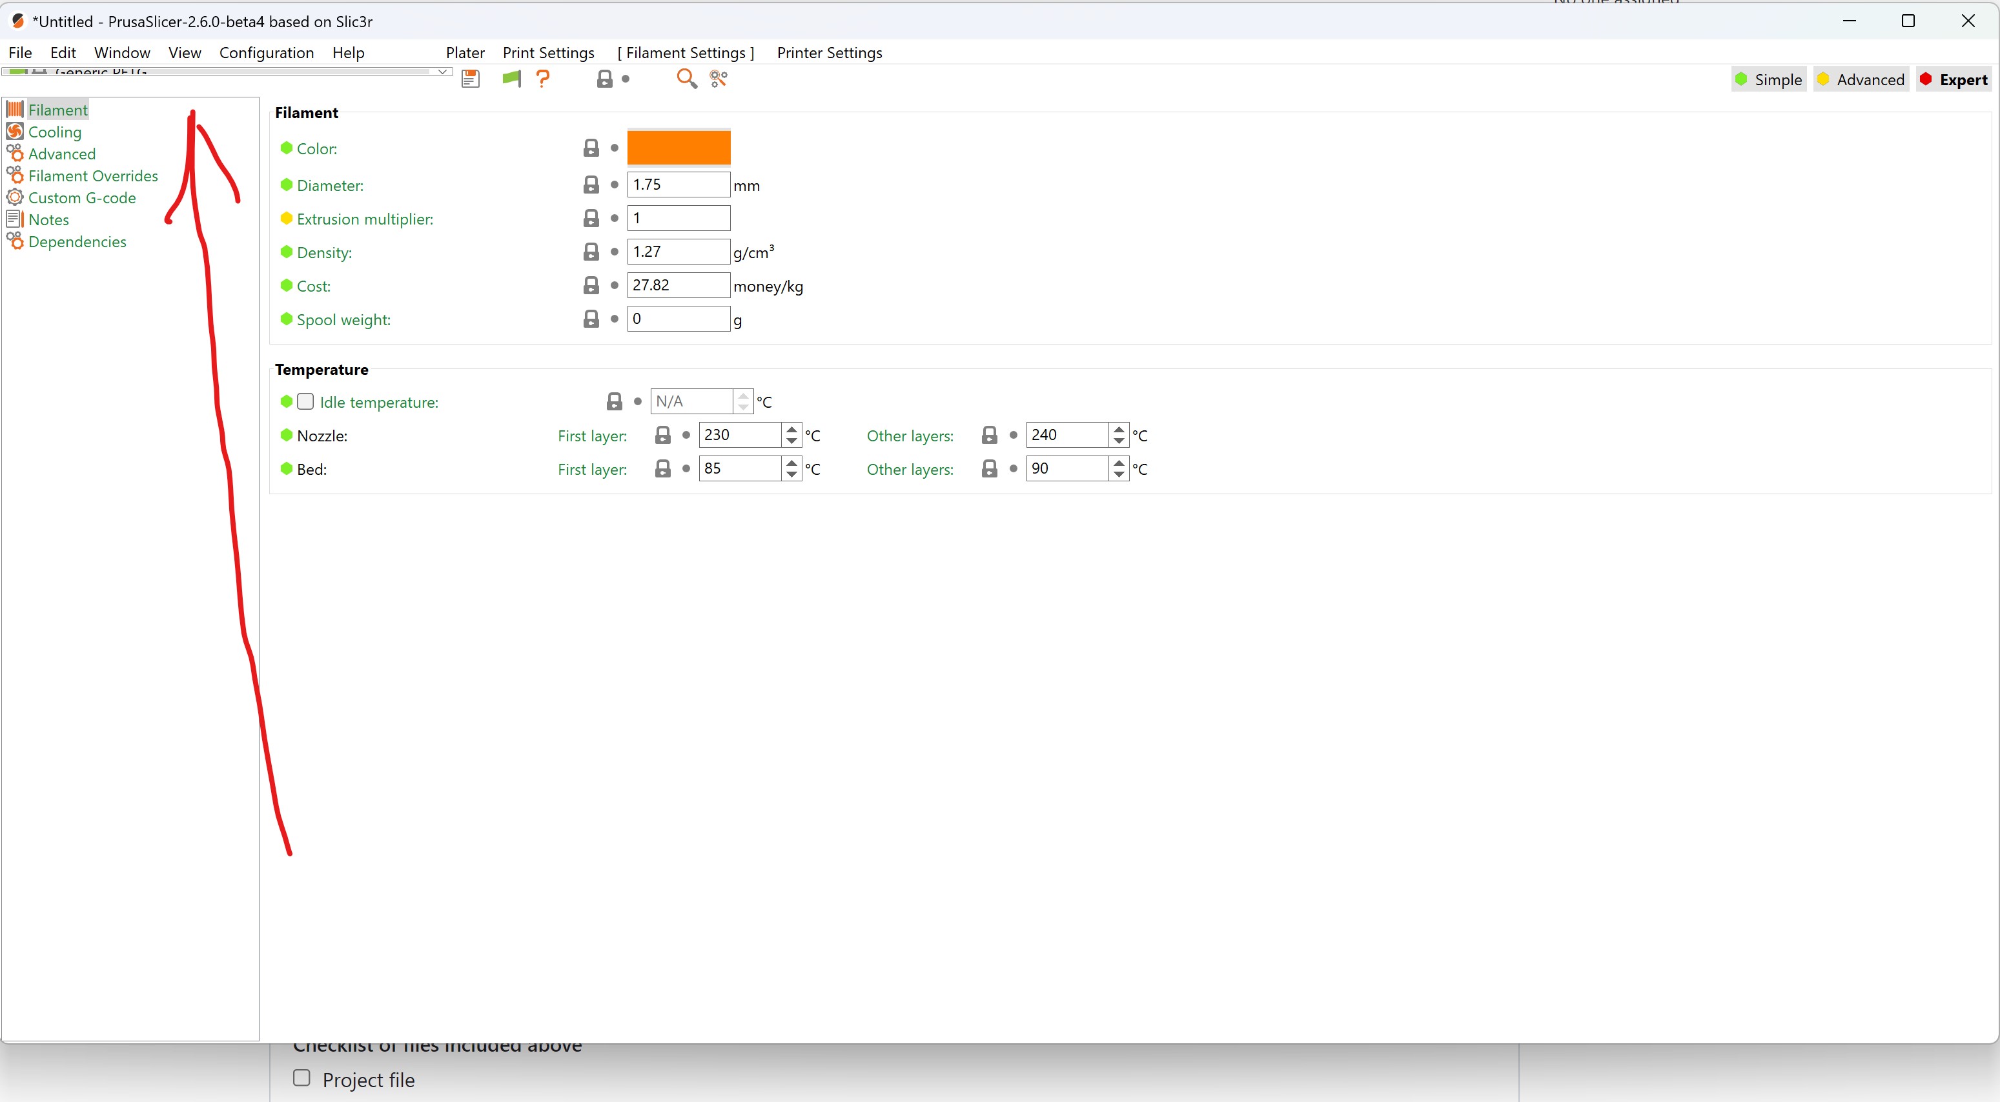The image size is (2000, 1102).
Task: Enable the Idle temperature checkbox
Action: [306, 401]
